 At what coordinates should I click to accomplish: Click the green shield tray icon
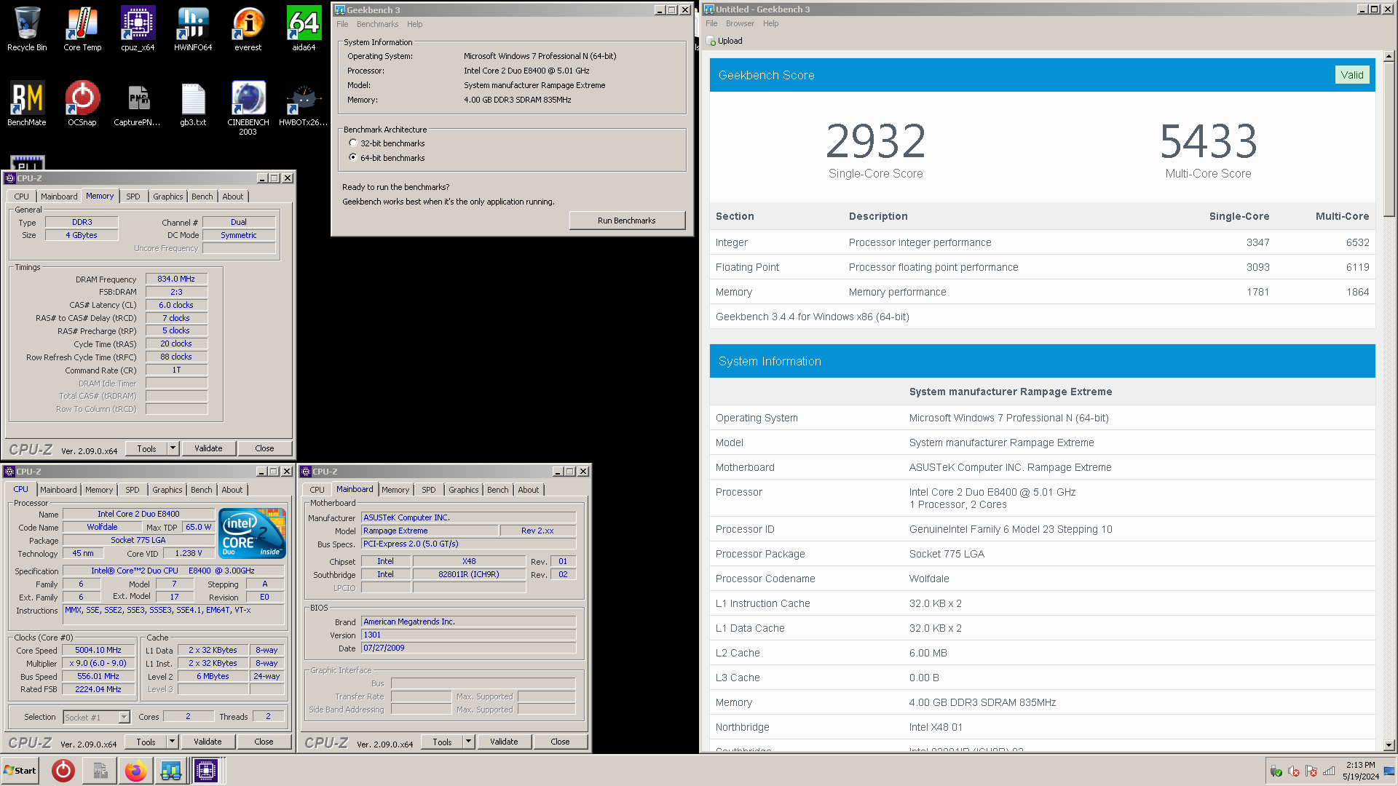click(1276, 771)
